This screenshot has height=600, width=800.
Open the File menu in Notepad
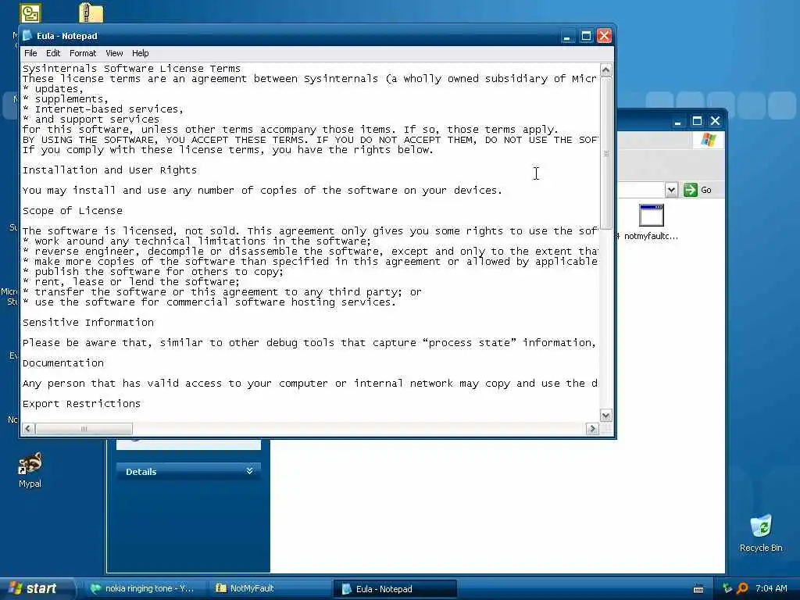point(30,53)
